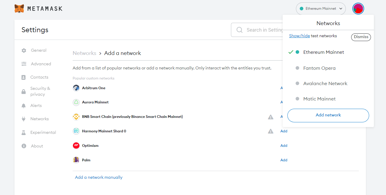Go back via Networks breadcrumb

pos(84,53)
